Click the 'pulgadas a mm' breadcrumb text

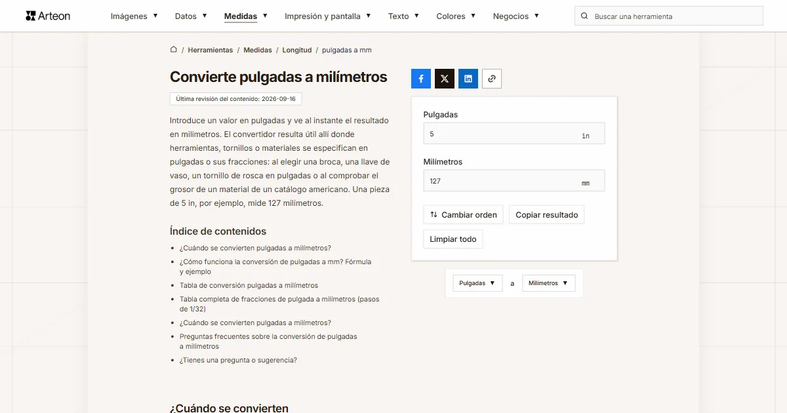click(347, 50)
